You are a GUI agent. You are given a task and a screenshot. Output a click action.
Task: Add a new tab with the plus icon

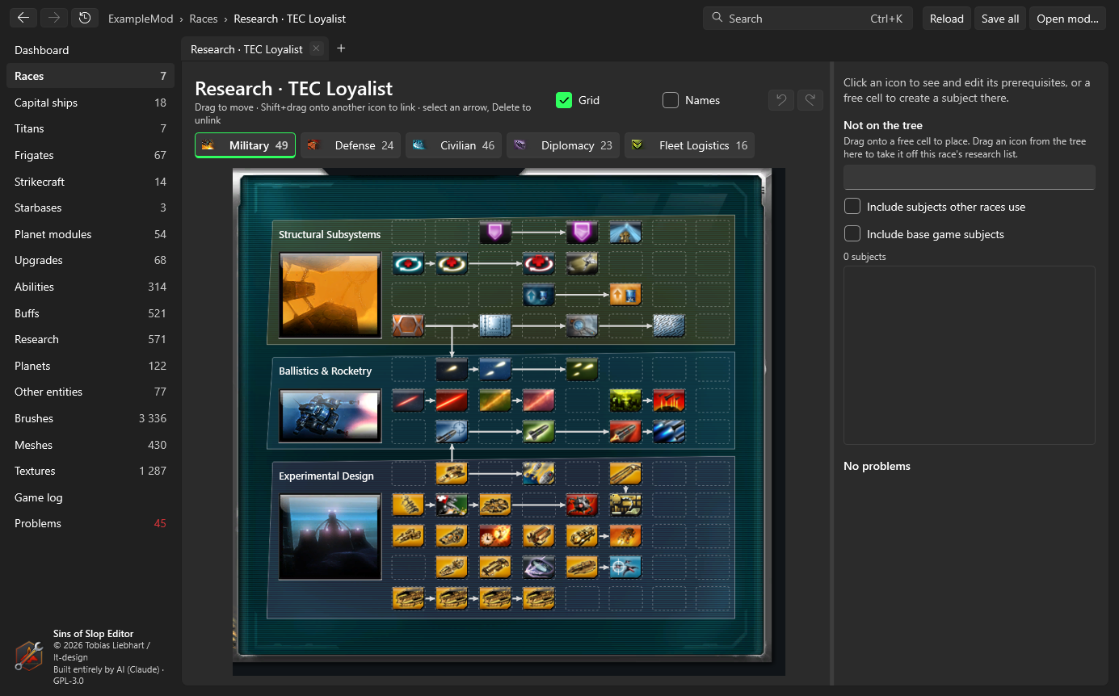341,48
